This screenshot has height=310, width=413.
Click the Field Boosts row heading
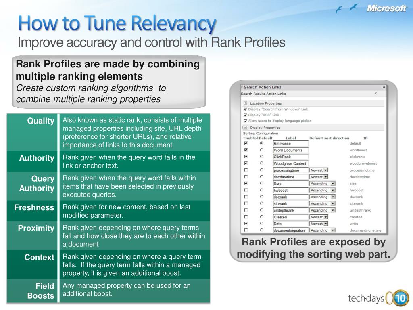coord(41,291)
